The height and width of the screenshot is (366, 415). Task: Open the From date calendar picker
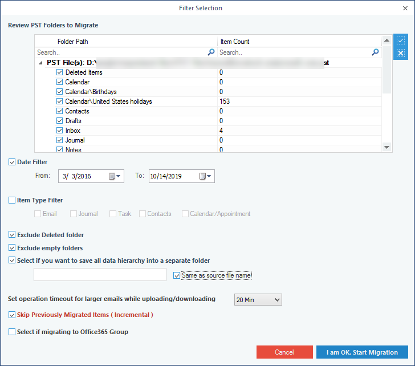pos(115,176)
